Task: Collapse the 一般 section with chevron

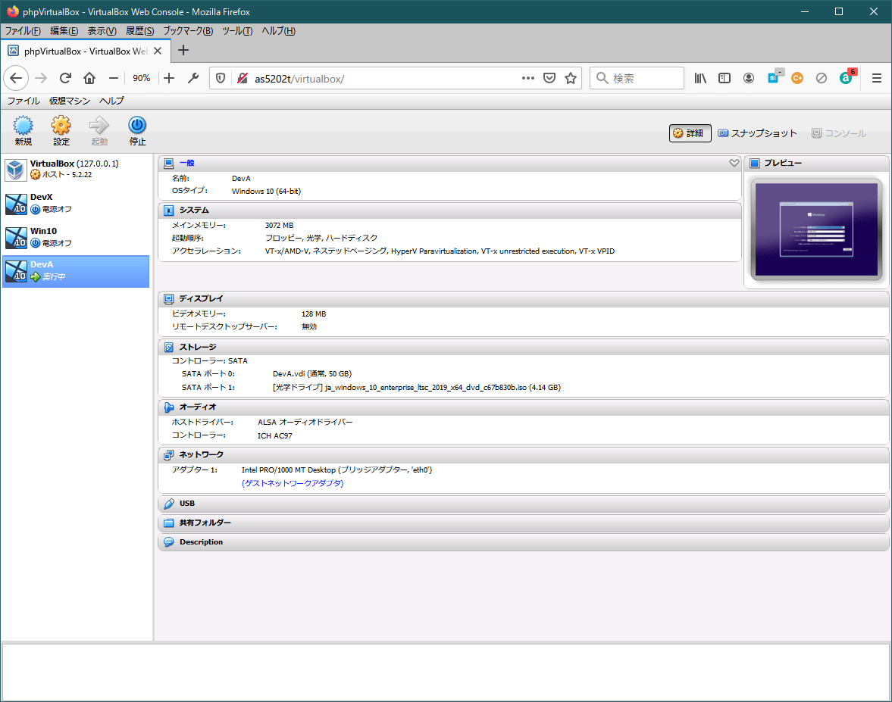Action: pos(734,163)
